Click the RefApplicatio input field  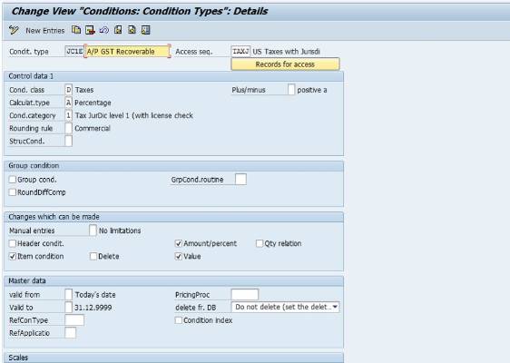click(x=70, y=333)
